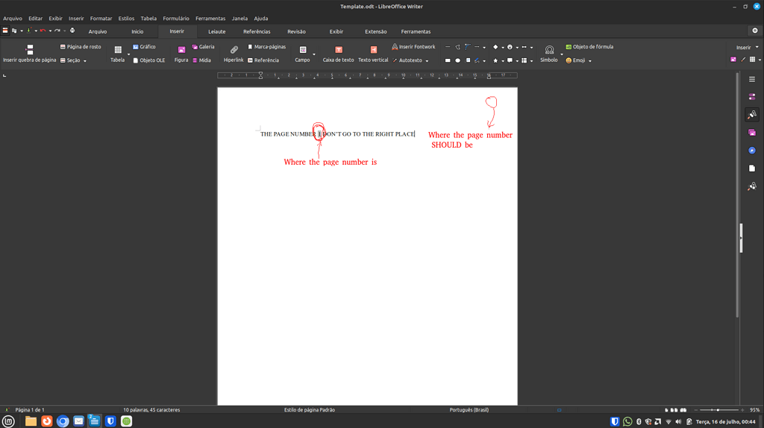
Task: Open Firefox from the taskbar
Action: click(47, 421)
